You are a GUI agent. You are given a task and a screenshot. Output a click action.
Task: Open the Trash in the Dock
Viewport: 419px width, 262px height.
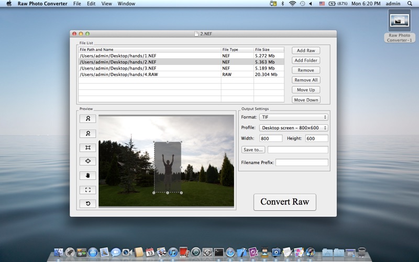point(362,252)
